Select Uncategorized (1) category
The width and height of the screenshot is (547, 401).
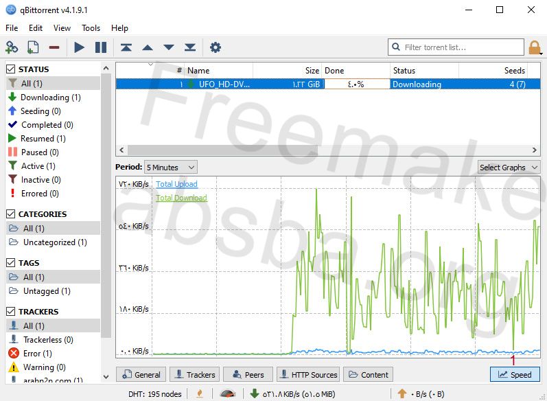pos(53,242)
